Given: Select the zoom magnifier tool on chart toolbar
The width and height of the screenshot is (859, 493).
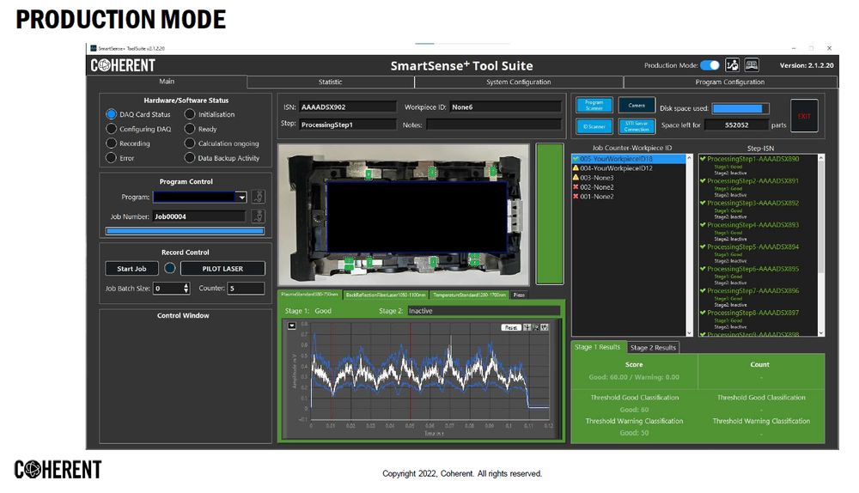Looking at the screenshot, I should pos(536,327).
